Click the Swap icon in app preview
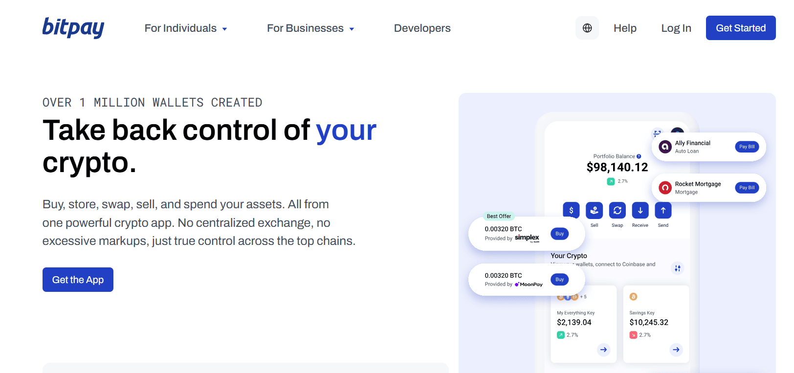794x373 pixels. 617,210
